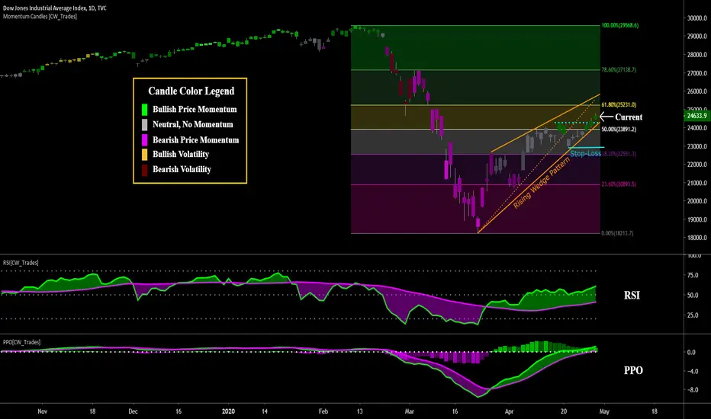Click 30000.0 on the price axis
Image resolution: width=711 pixels, height=419 pixels.
coord(697,18)
